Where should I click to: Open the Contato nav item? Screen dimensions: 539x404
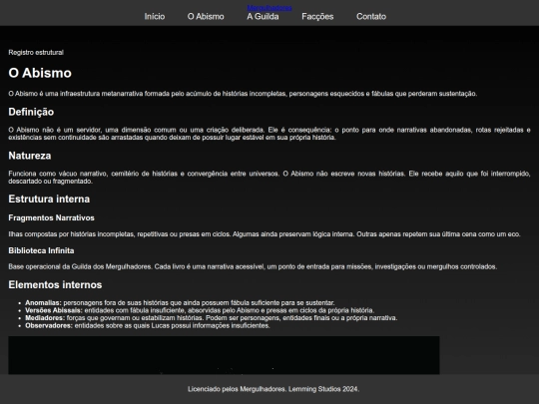(x=371, y=17)
